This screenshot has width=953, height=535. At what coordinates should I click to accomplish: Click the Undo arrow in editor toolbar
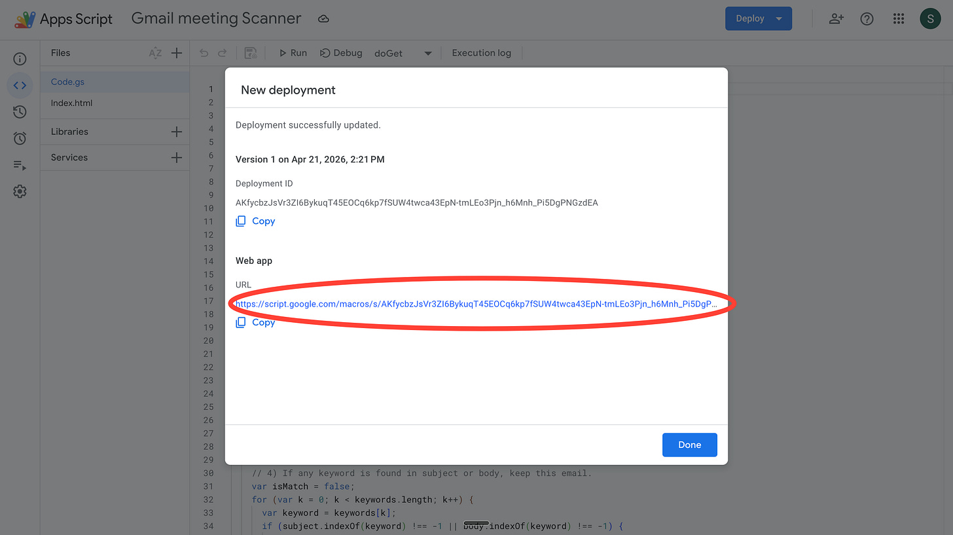[204, 53]
